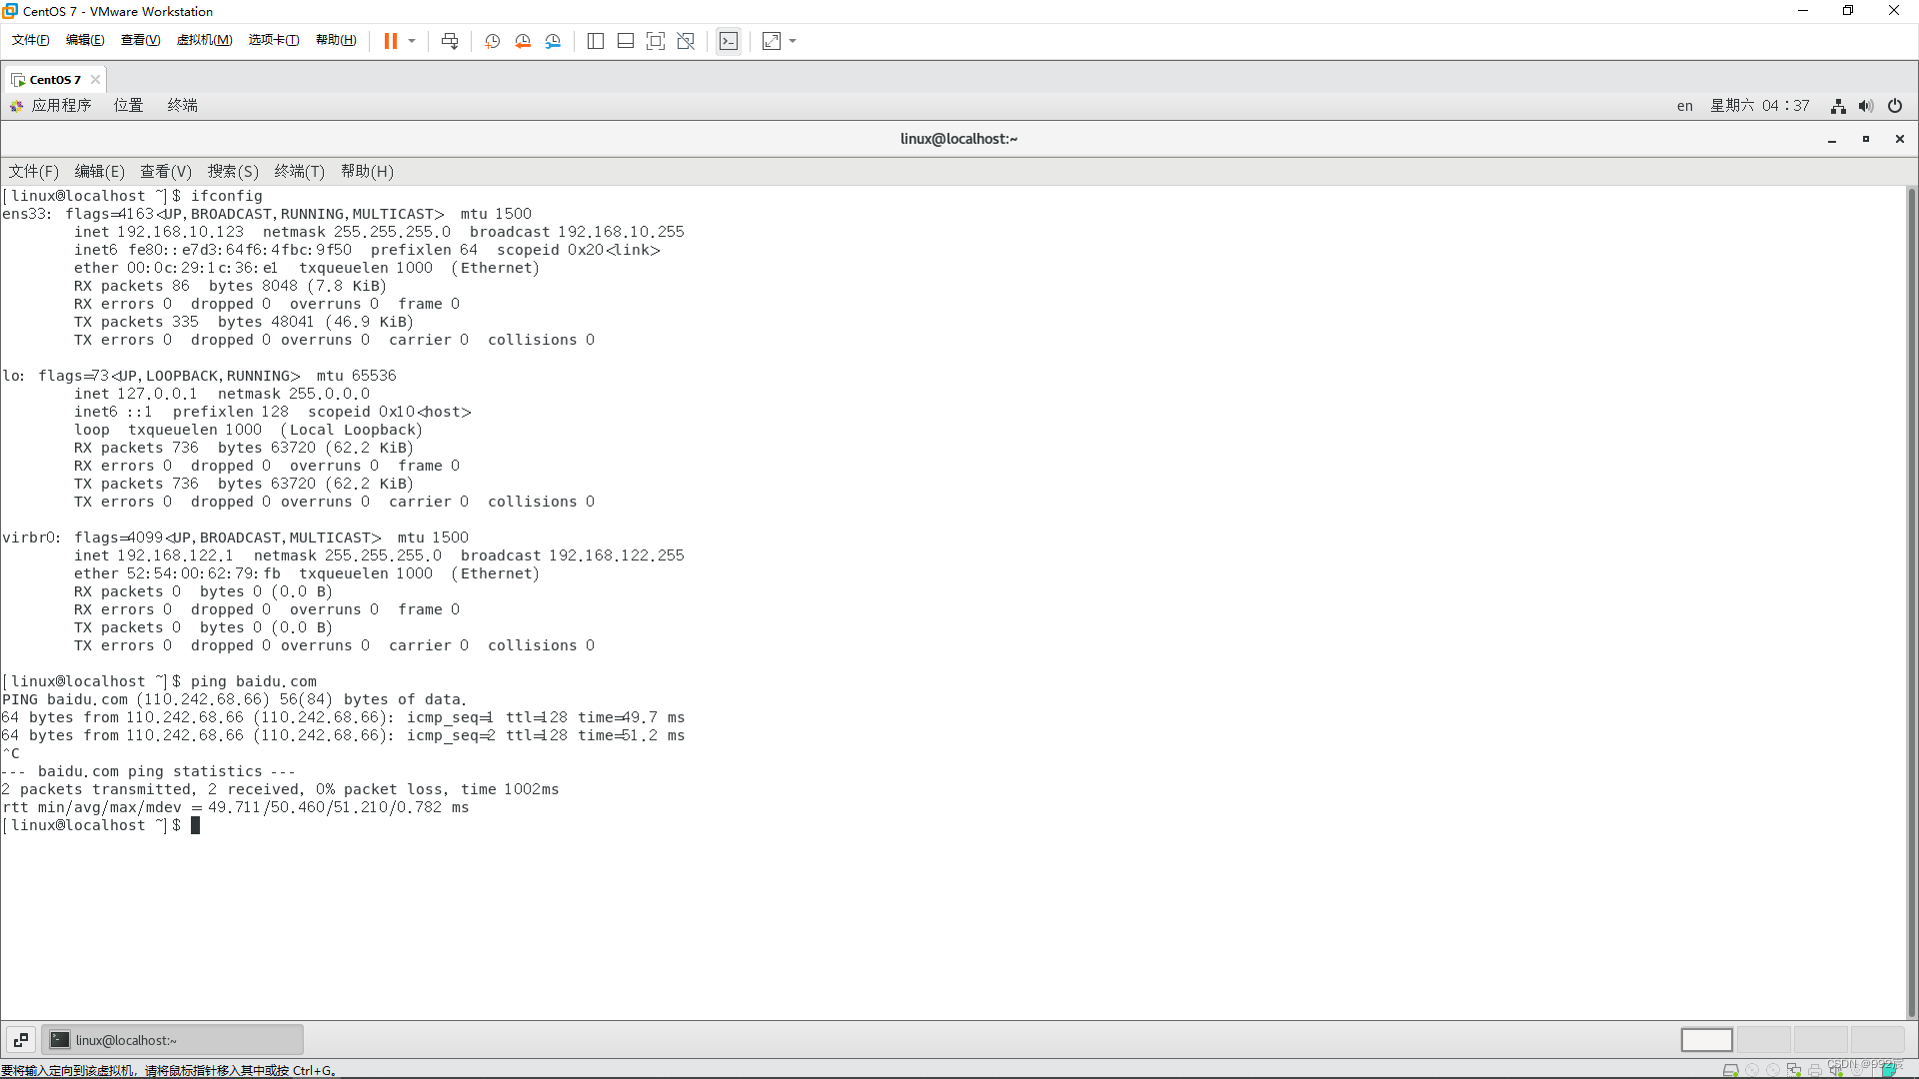Select the first workspace switcher box
The image size is (1919, 1079).
click(x=1706, y=1040)
